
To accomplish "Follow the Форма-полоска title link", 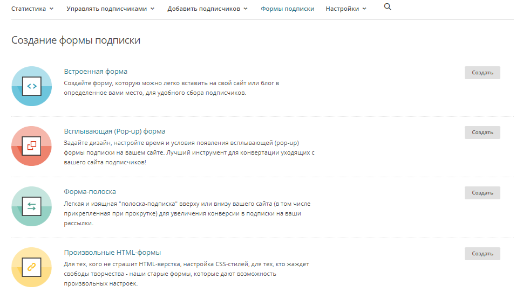I will [x=90, y=191].
